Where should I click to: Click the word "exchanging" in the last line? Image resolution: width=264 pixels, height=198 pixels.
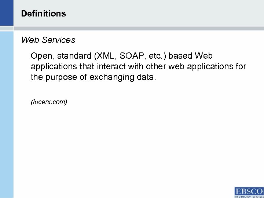(110, 77)
